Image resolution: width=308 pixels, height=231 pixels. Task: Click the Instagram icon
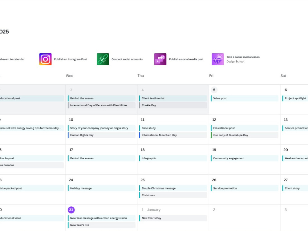[45, 59]
